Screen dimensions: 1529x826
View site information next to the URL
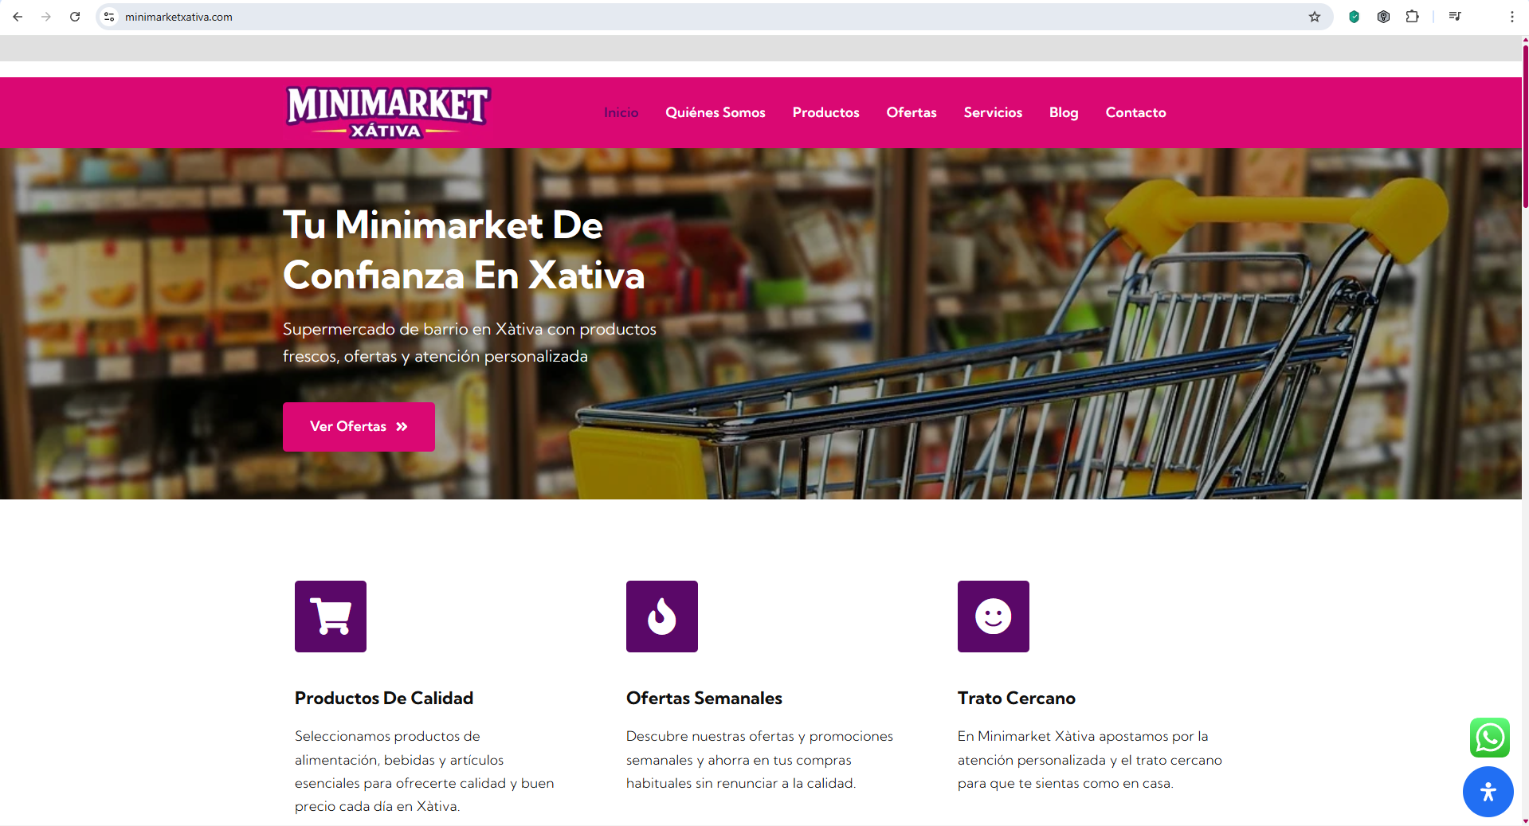tap(109, 17)
